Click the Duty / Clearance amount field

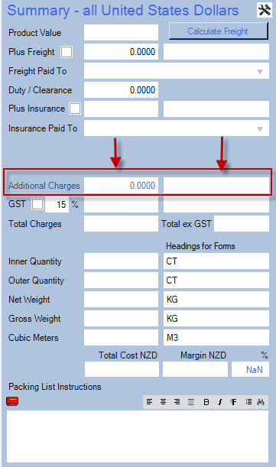point(121,89)
